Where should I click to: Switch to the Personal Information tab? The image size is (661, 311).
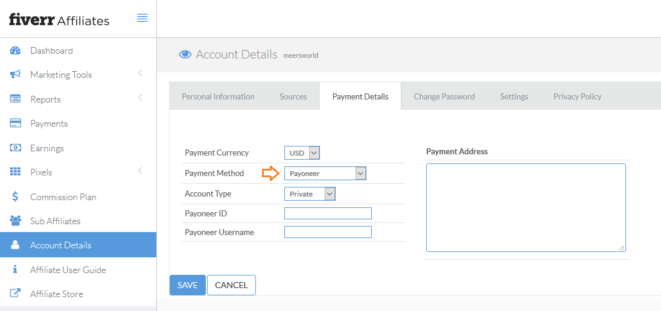pos(218,96)
